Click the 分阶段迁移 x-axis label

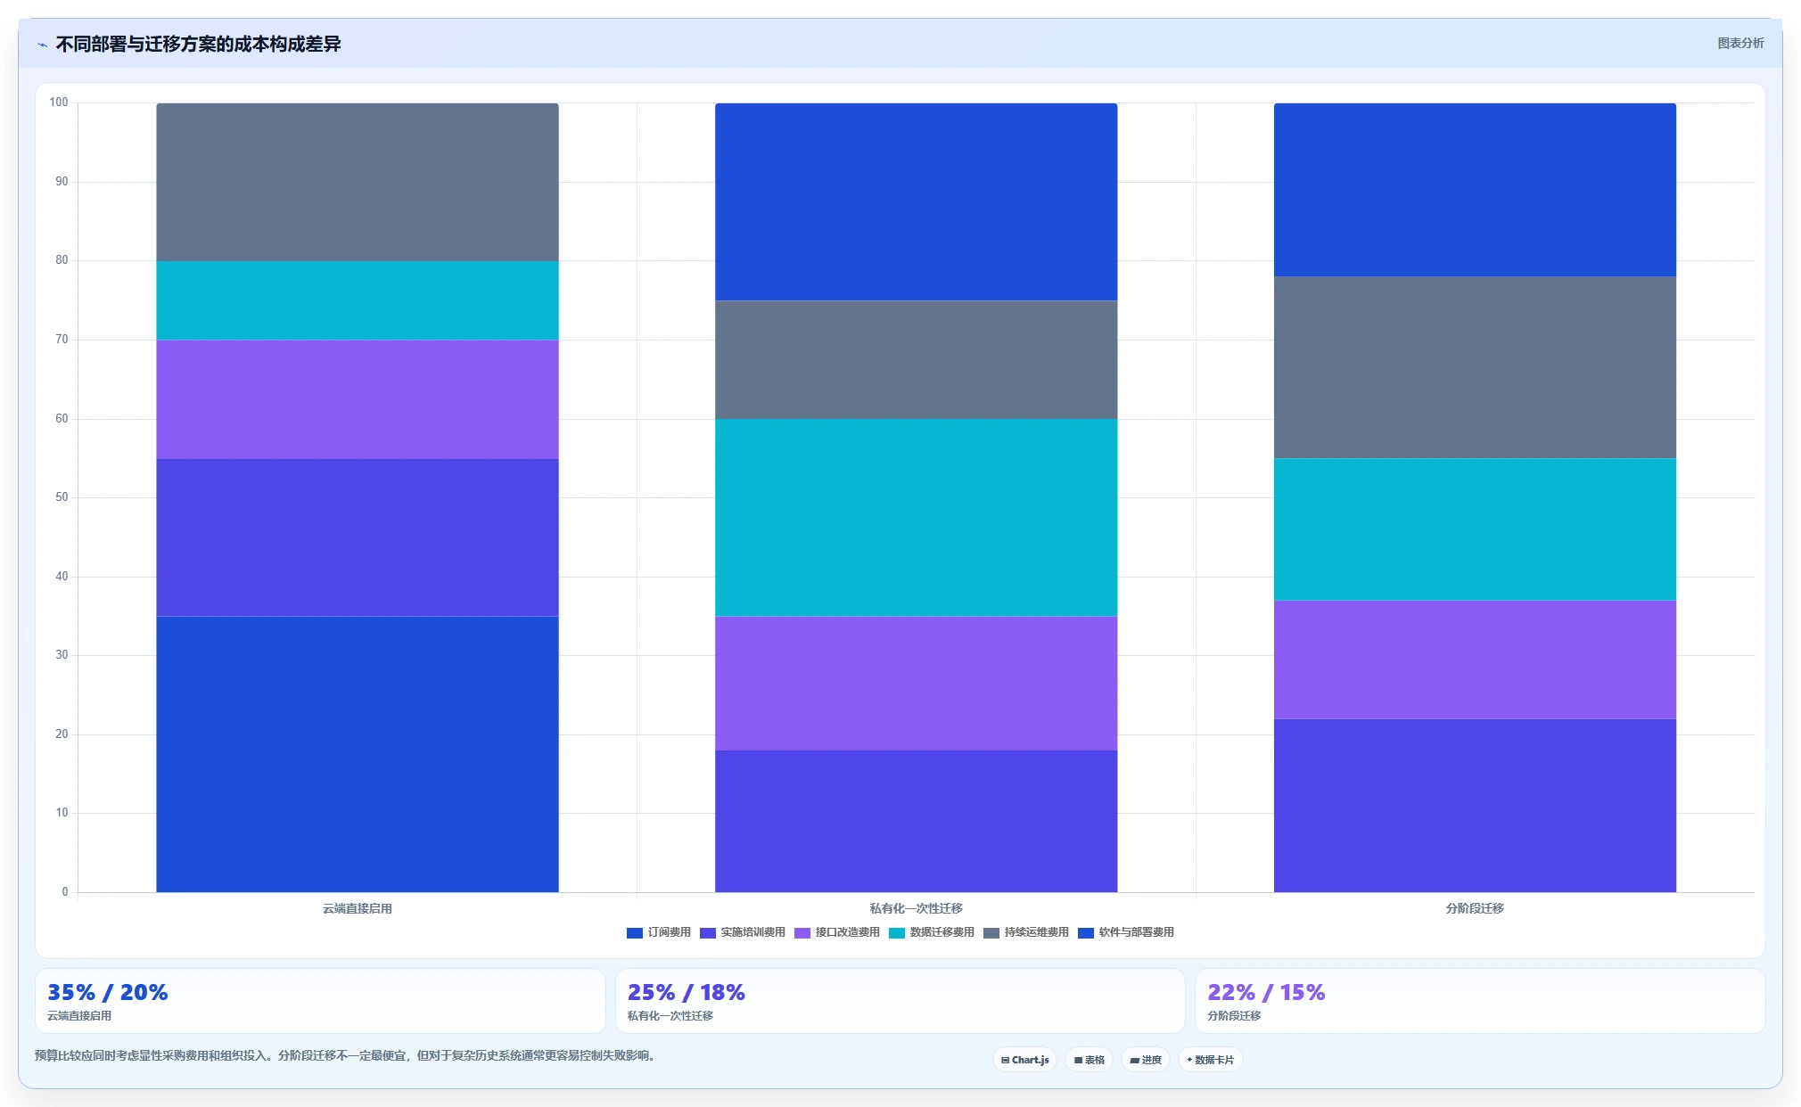coord(1475,908)
